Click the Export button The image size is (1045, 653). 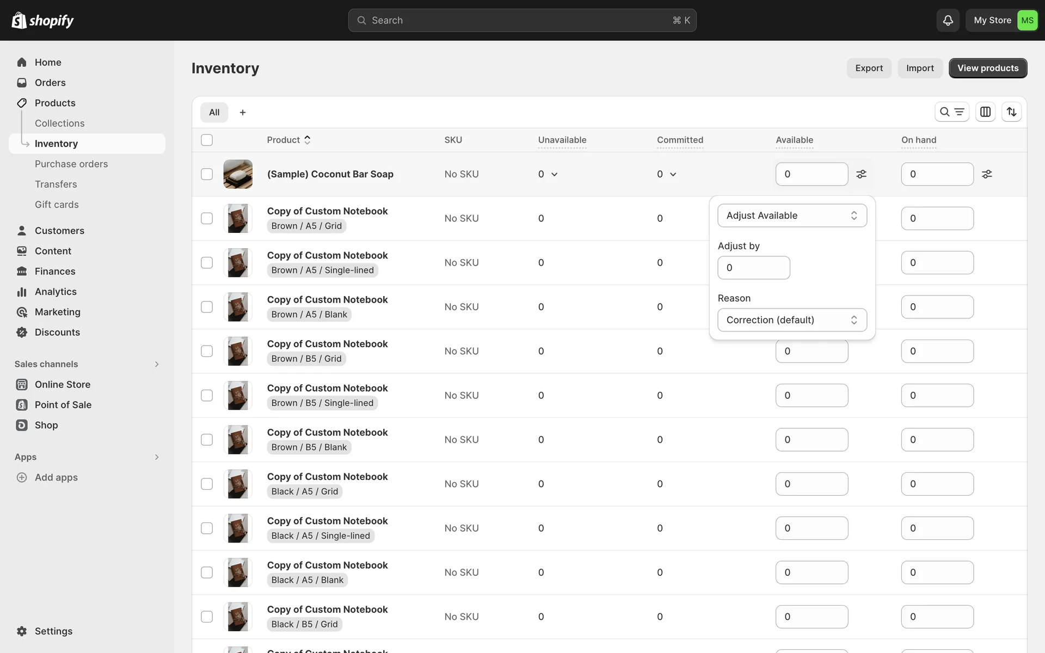869,68
